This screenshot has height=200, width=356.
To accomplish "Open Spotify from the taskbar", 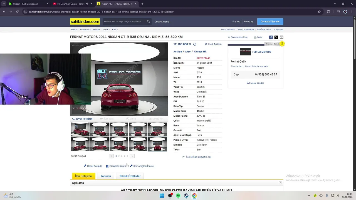I will click(x=178, y=196).
